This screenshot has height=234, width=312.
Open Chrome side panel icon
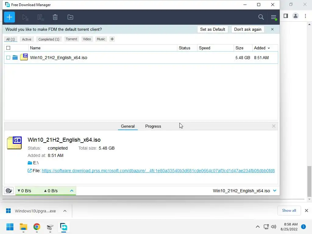point(286,16)
